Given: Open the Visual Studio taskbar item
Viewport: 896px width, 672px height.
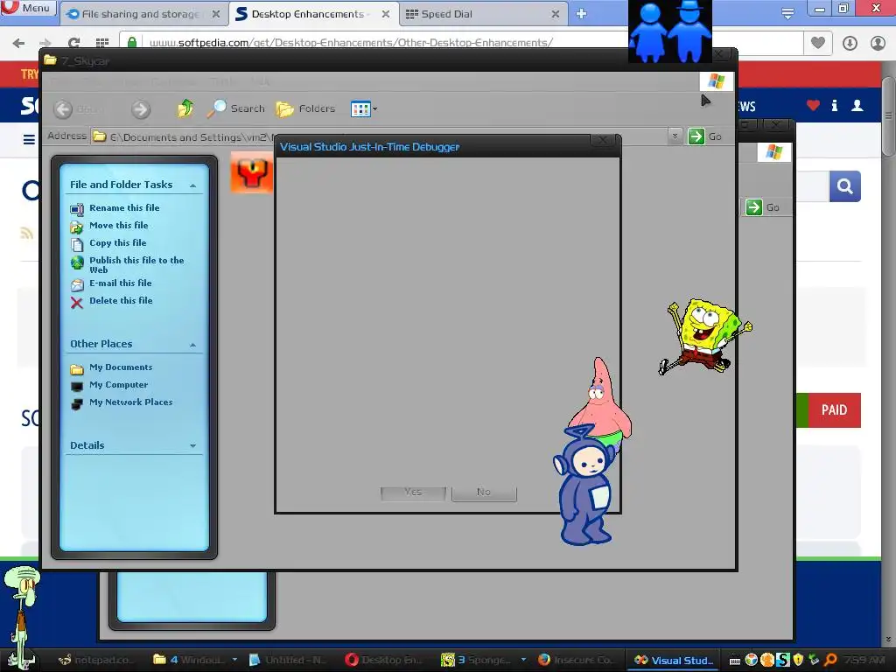Looking at the screenshot, I should click(675, 660).
